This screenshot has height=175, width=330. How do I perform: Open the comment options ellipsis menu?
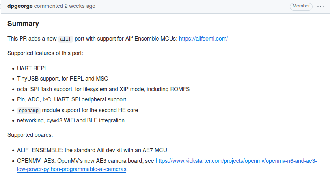[320, 6]
